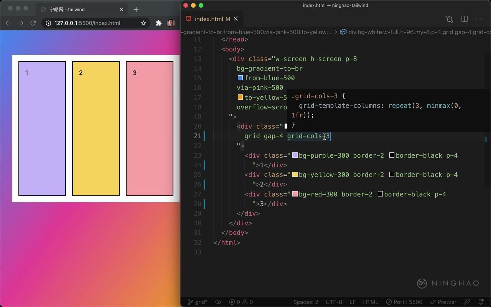Bookmark the page using the star icon
The width and height of the screenshot is (491, 307).
tap(143, 23)
